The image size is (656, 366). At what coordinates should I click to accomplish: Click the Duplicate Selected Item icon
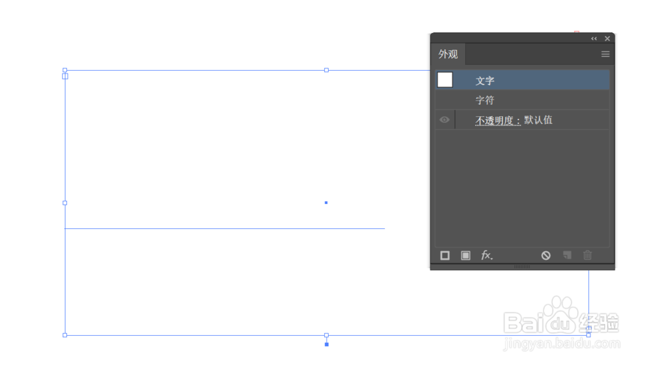567,255
